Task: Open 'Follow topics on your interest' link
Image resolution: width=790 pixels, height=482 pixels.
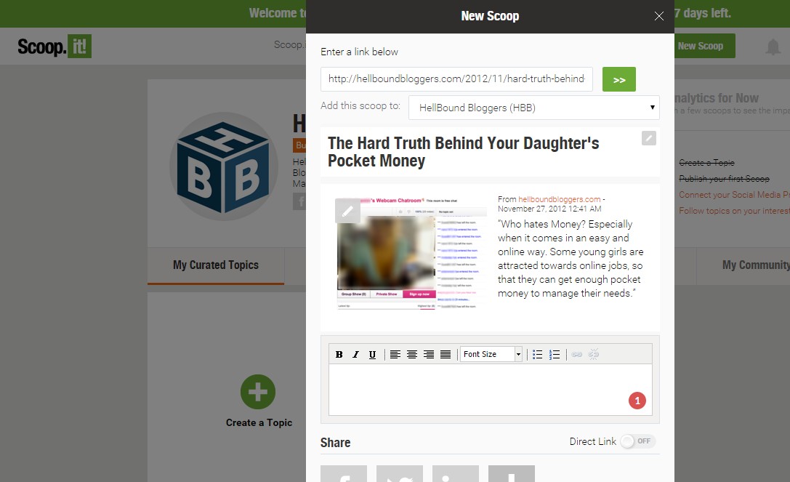Action: click(x=734, y=211)
